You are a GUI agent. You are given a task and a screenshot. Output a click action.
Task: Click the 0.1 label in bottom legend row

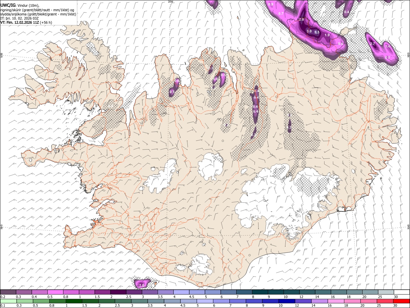tap(3, 305)
